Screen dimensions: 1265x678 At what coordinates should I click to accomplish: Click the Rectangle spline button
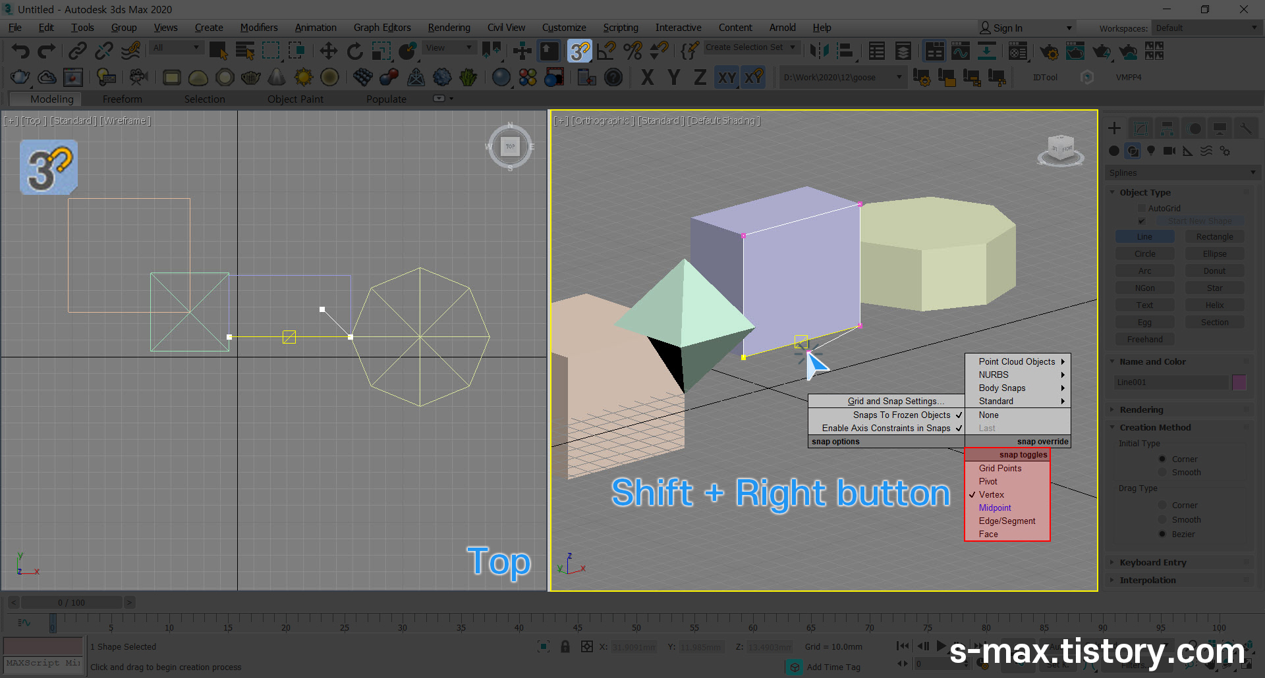click(1214, 237)
